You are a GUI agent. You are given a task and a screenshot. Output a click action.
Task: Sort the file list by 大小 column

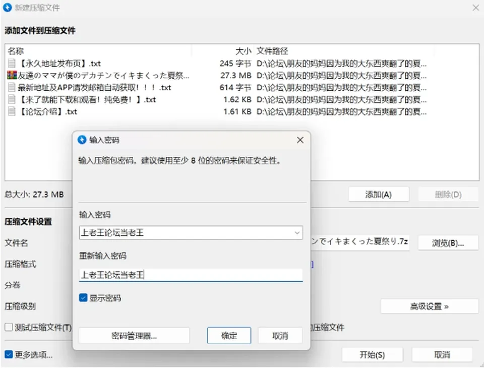[244, 50]
